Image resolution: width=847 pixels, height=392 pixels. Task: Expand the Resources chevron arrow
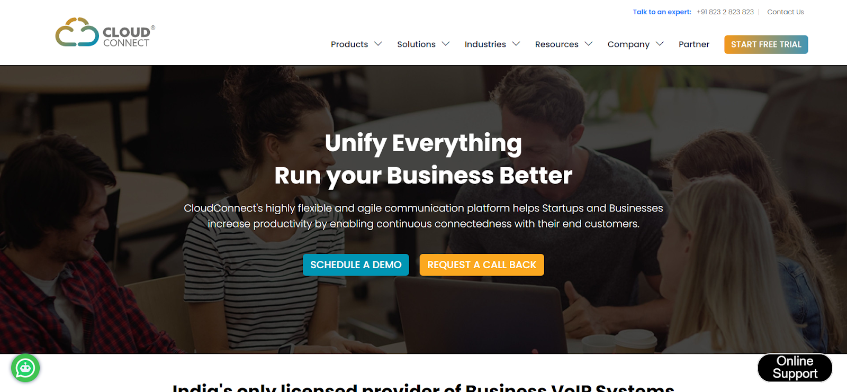pyautogui.click(x=589, y=44)
